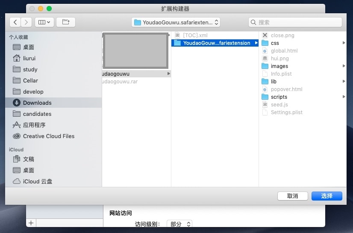353x233 pixels.
Task: Click the plus button at bottom left
Action: coord(31,223)
